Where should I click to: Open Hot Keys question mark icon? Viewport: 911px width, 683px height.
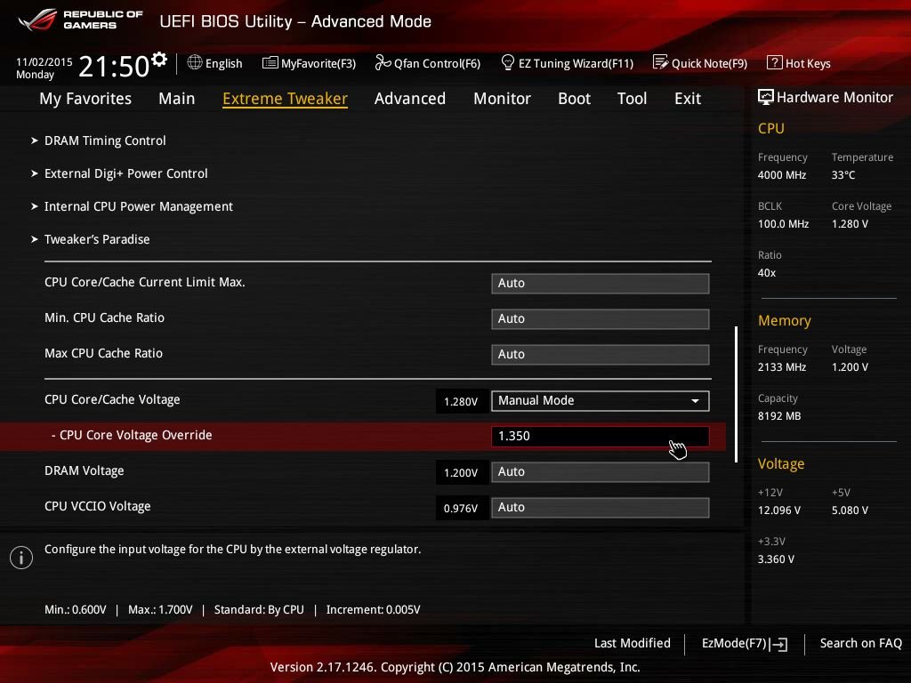tap(775, 62)
